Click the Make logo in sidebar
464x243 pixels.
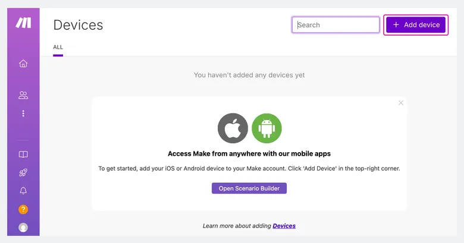23,23
